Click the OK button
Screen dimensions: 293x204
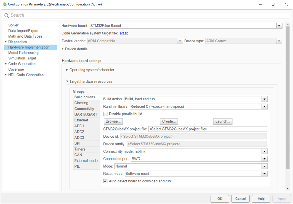click(220, 199)
